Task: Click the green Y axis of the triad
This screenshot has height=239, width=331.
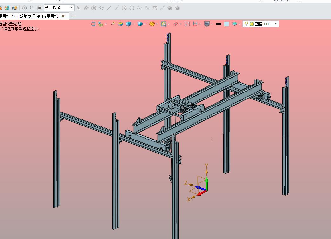Action: [x=206, y=184]
